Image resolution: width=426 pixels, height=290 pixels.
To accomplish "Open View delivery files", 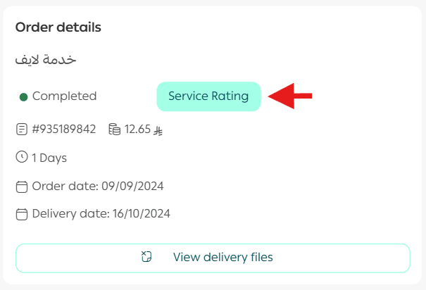I will click(x=213, y=258).
